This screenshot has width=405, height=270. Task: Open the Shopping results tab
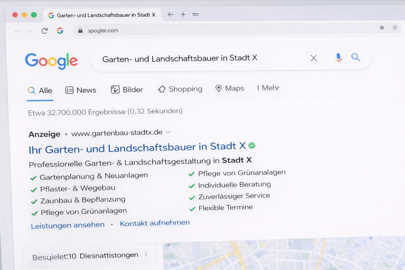pyautogui.click(x=180, y=89)
